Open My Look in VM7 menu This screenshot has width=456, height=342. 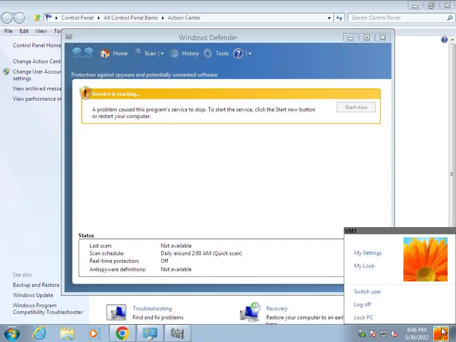(364, 265)
